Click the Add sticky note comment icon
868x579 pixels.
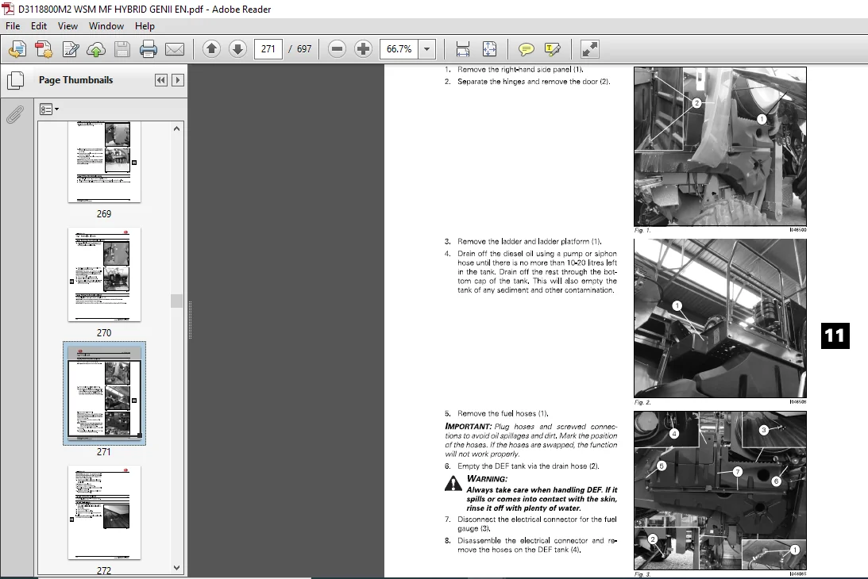click(526, 49)
